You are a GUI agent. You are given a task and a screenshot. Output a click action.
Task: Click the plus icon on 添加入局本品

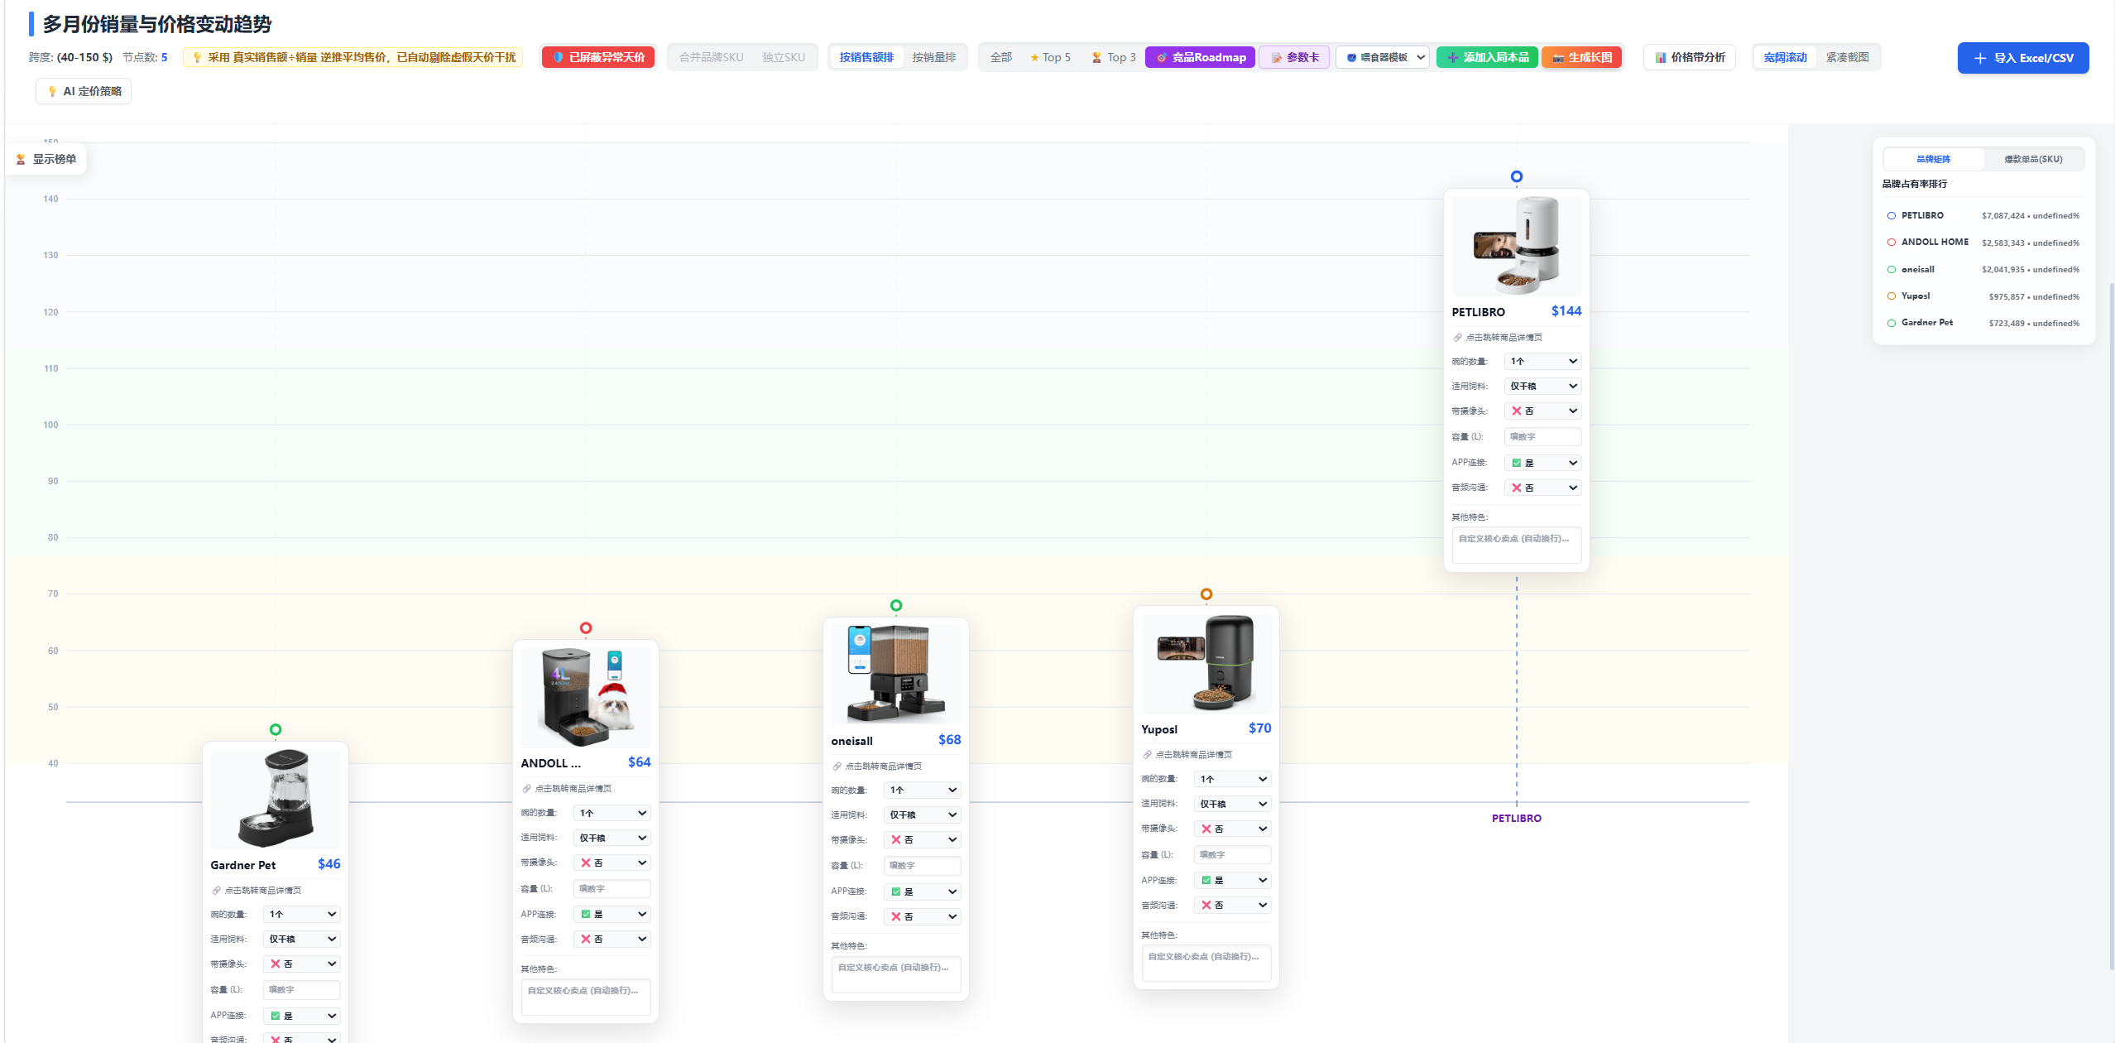pyautogui.click(x=1452, y=57)
